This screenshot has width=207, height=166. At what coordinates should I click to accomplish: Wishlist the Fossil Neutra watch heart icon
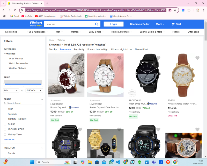point(197,58)
